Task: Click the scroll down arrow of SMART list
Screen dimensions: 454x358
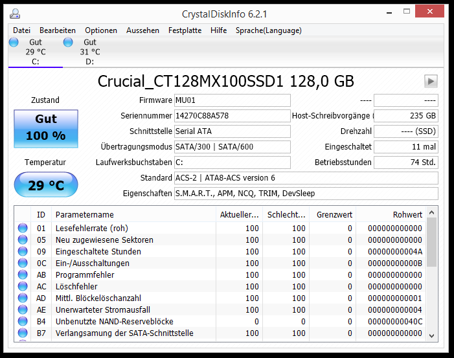Action: 431,336
